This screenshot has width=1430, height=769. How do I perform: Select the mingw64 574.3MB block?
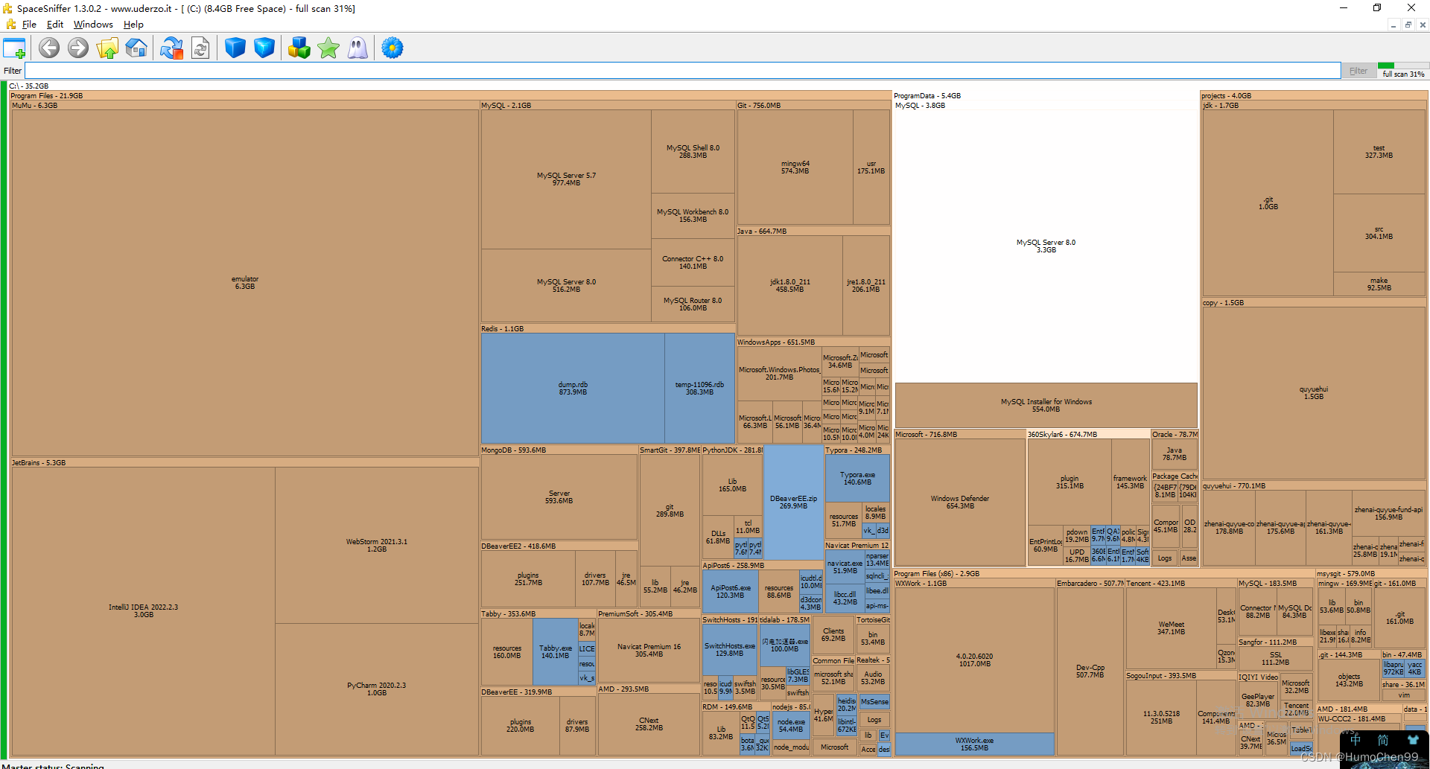(x=795, y=167)
